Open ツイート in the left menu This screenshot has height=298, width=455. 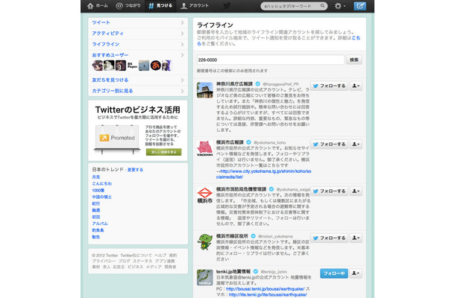coord(138,22)
